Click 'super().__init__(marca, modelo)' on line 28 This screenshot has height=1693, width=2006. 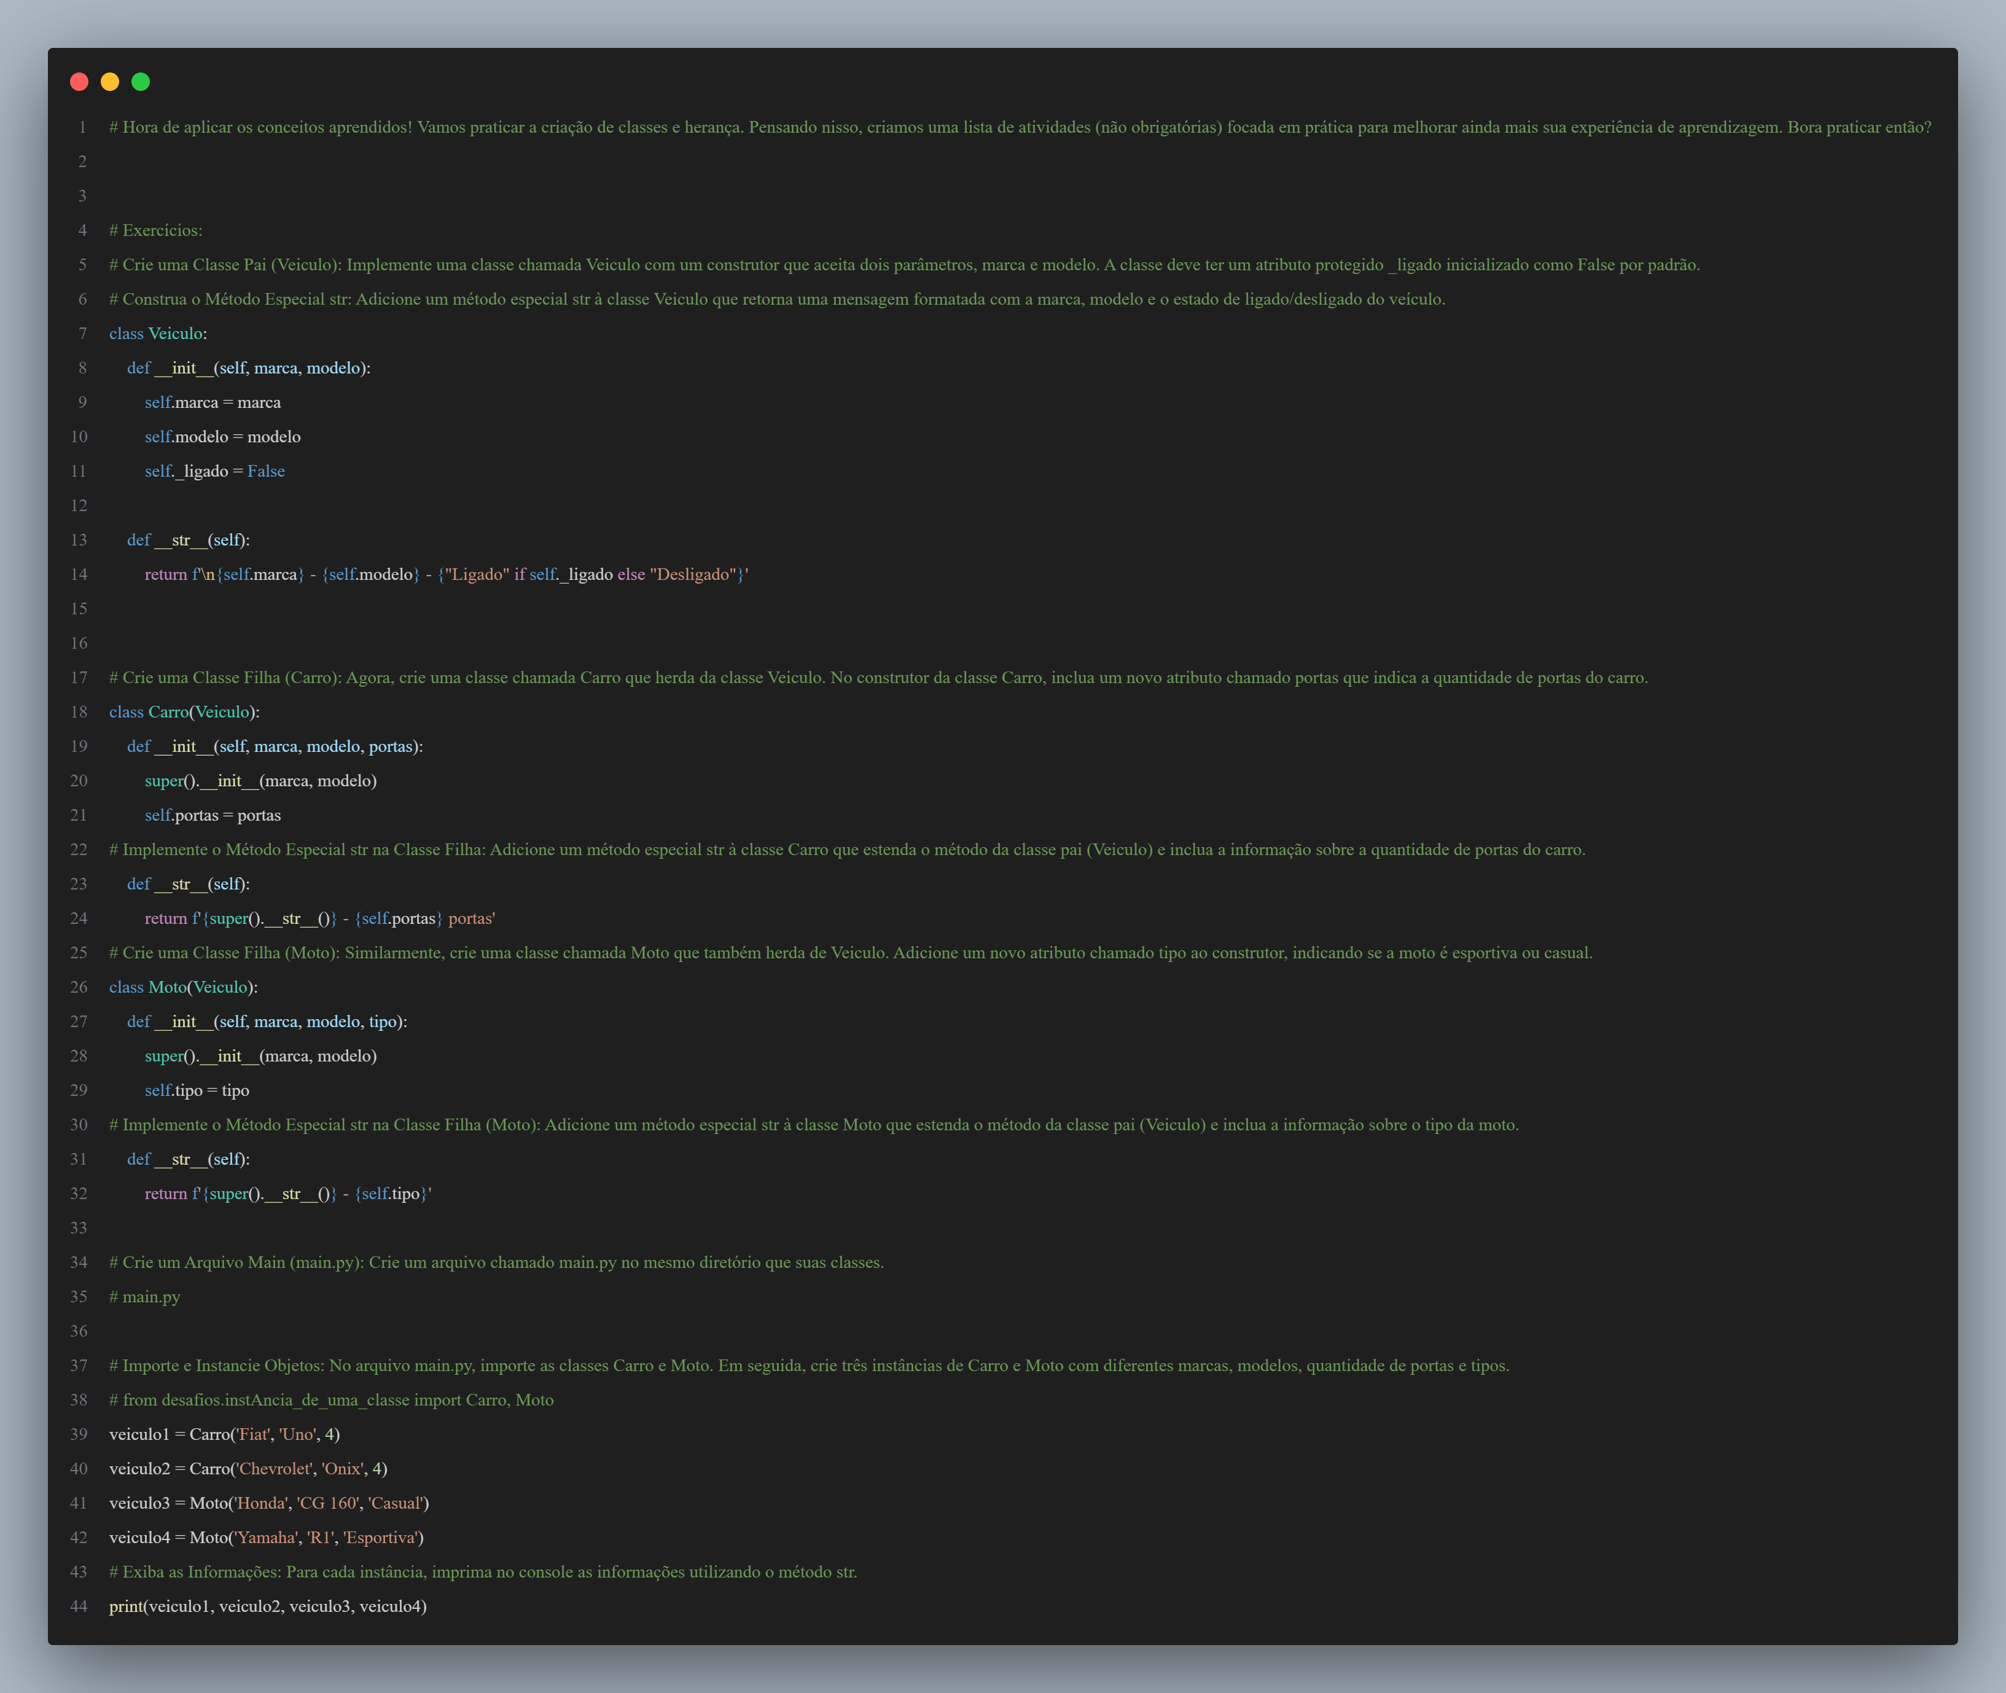point(261,1056)
